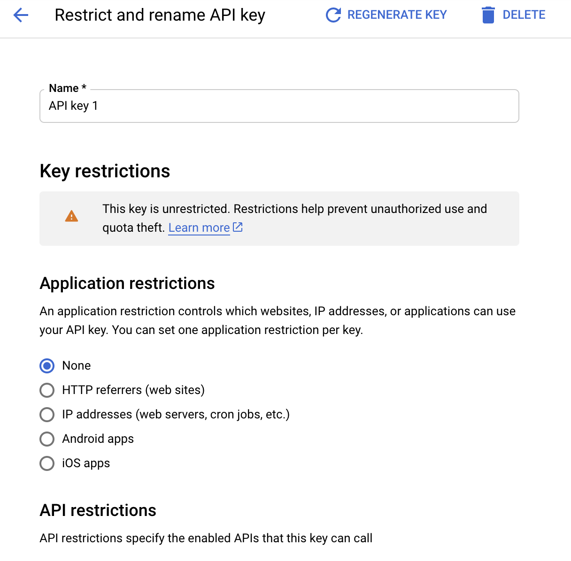The image size is (571, 561).
Task: Click the Application restrictions heading
Action: click(x=127, y=283)
